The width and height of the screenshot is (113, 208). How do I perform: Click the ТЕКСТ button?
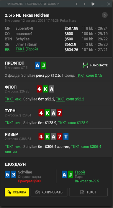click(89, 192)
